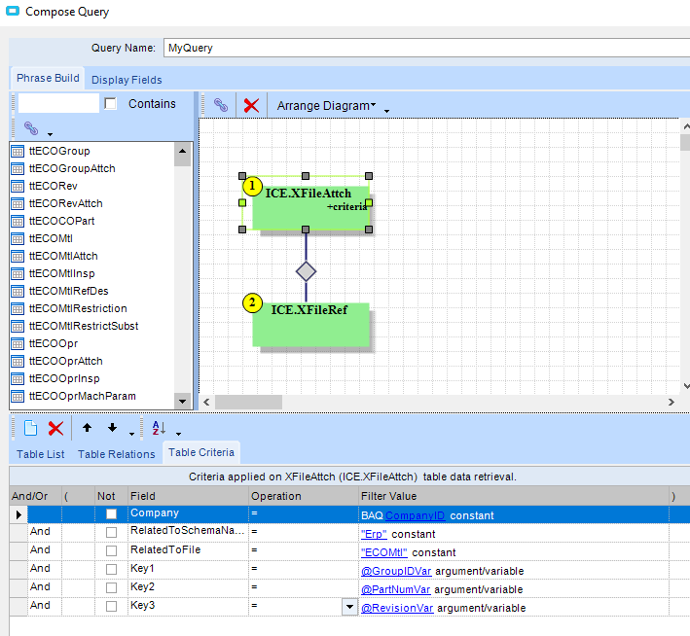This screenshot has width=690, height=636.
Task: Switch to the Display Fields tab
Action: (127, 80)
